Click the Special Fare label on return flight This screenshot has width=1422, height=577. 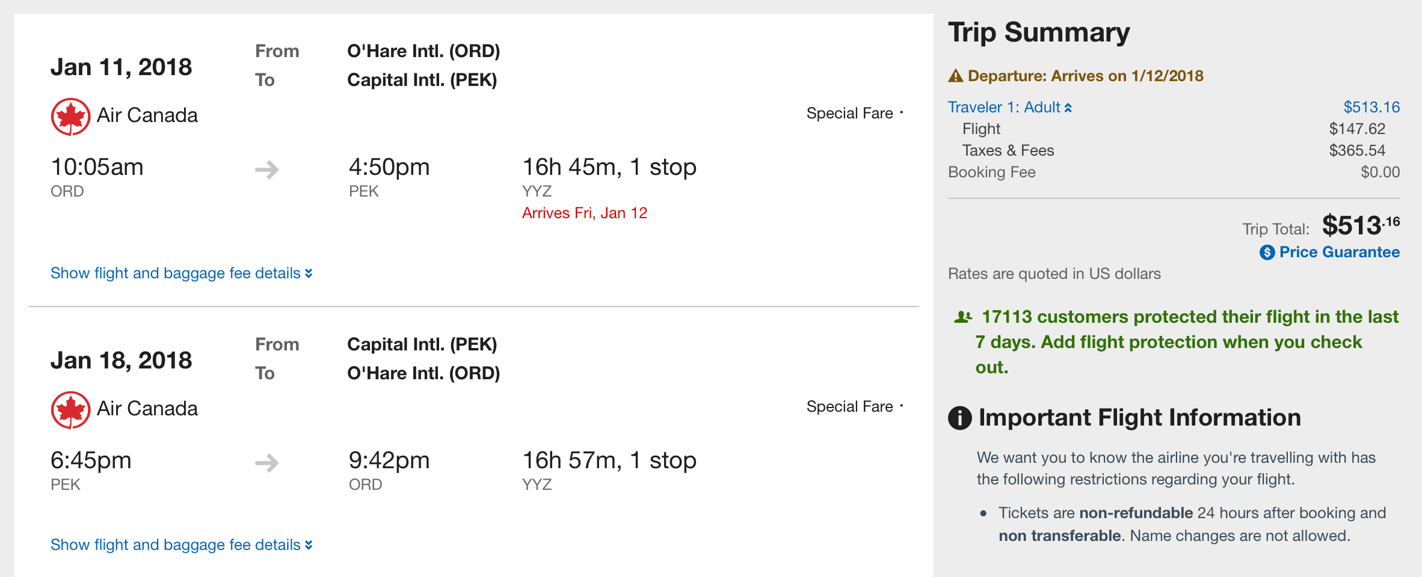click(x=849, y=407)
